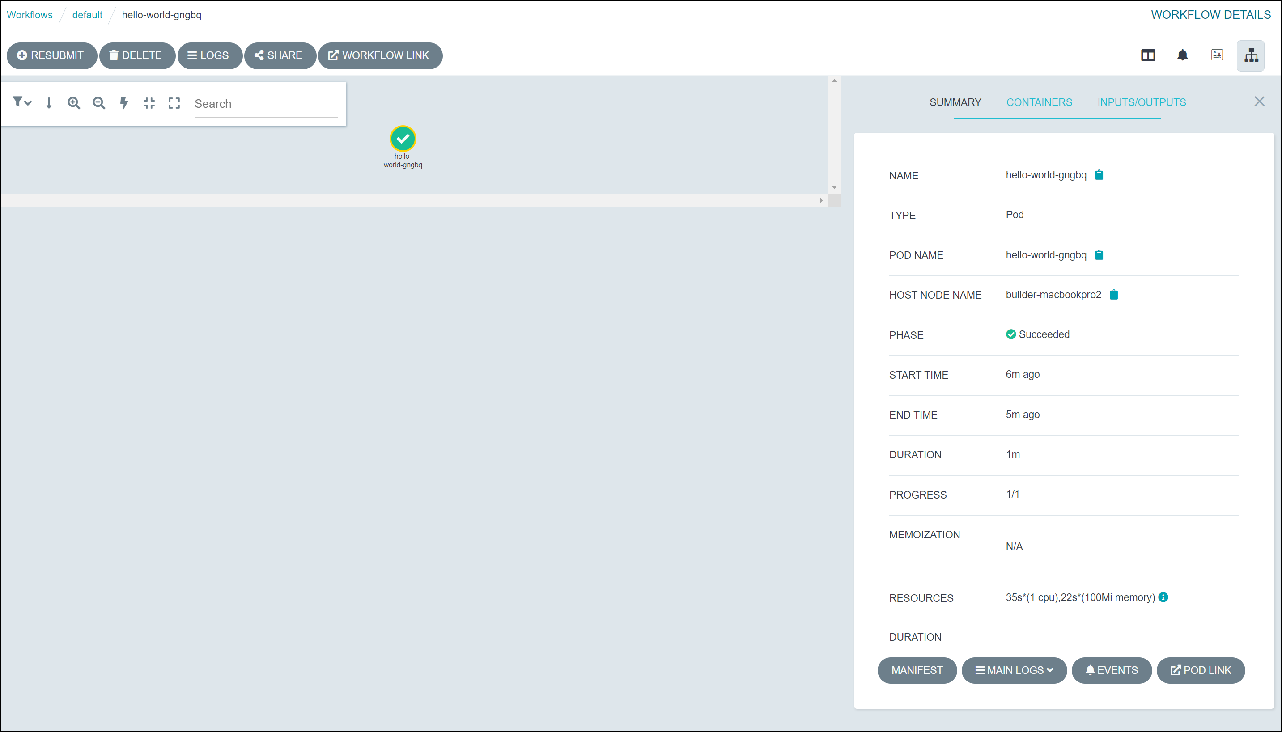Click the graph vertical scrollbar down arrow
The width and height of the screenshot is (1282, 732).
(x=834, y=187)
